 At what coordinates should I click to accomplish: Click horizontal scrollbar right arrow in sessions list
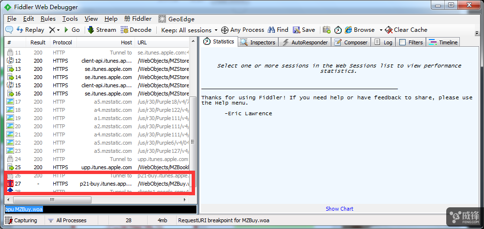click(x=185, y=200)
